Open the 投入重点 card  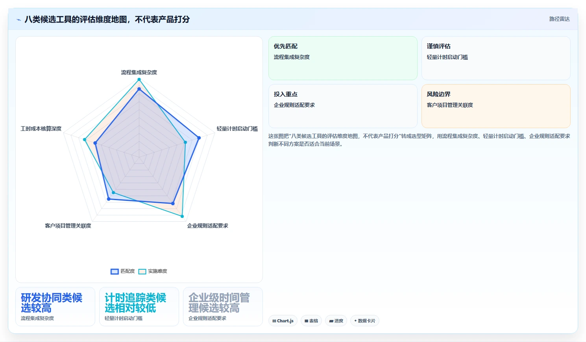coord(343,106)
